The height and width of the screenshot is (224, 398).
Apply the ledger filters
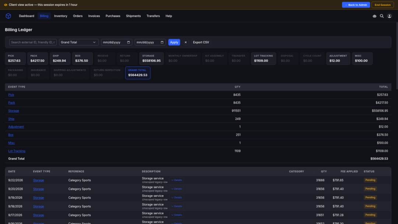tap(174, 42)
